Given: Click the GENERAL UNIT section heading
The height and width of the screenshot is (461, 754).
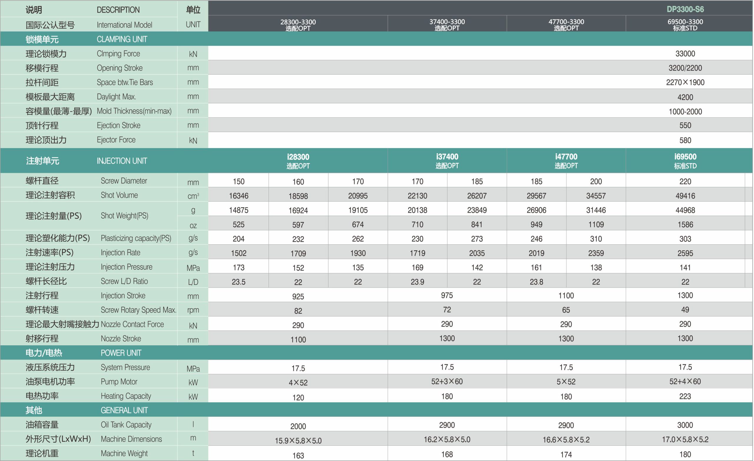Looking at the screenshot, I should point(124,410).
